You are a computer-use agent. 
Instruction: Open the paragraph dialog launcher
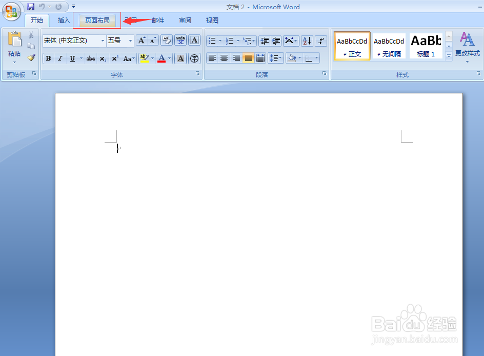click(325, 73)
